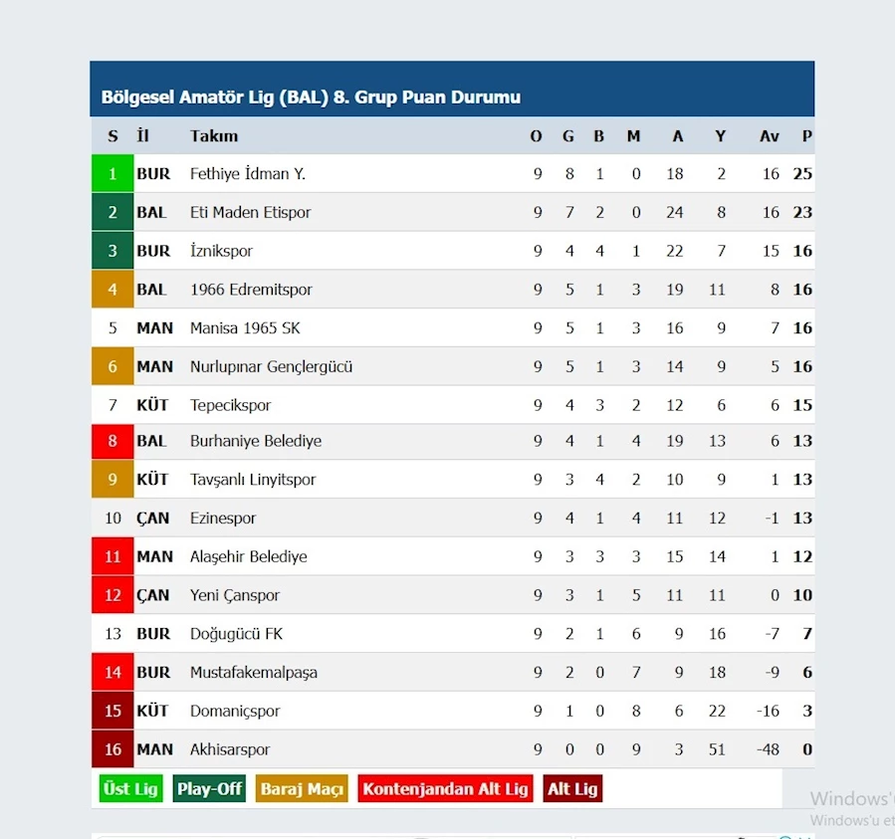Click the P points column header
The height and width of the screenshot is (839, 895).
806,135
